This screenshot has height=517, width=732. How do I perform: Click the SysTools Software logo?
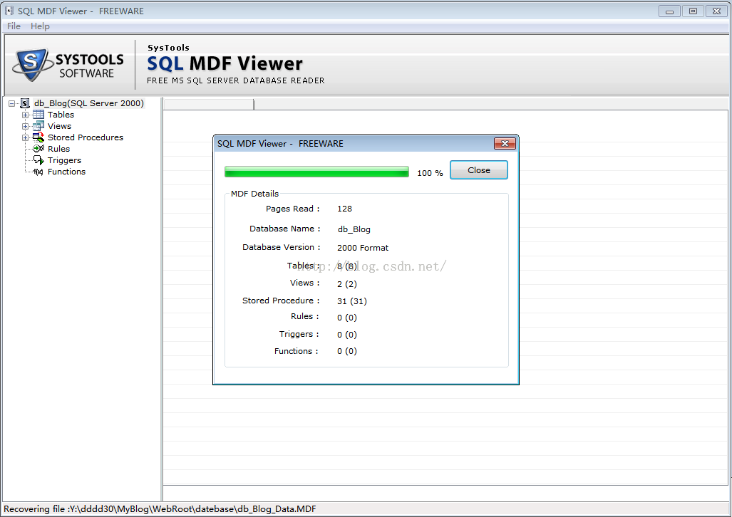click(x=68, y=65)
